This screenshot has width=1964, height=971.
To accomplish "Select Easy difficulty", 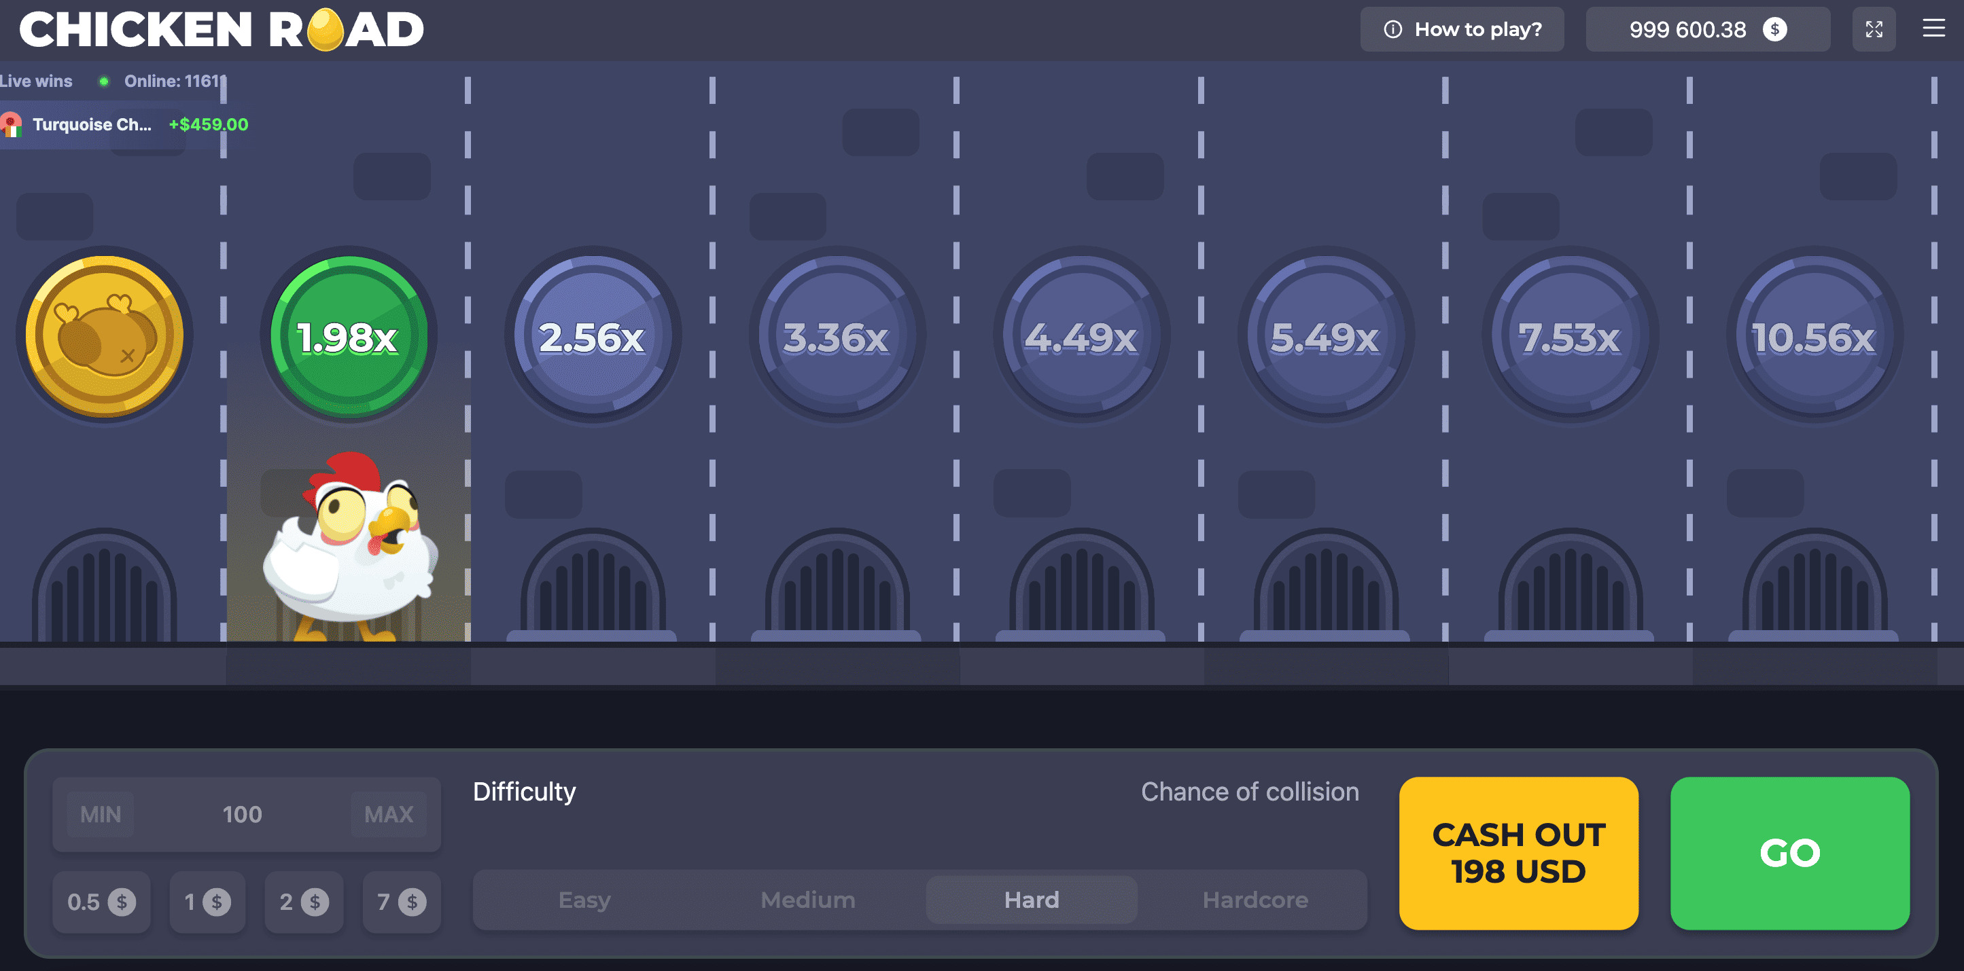I will click(584, 900).
